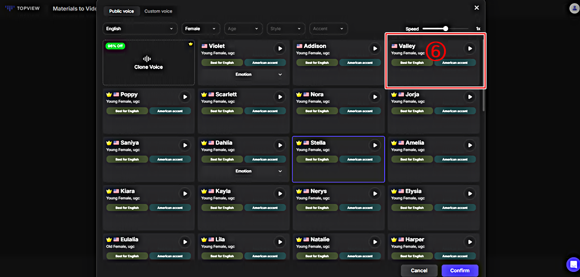Play Eulalia voice preview
The image size is (580, 277).
[185, 242]
